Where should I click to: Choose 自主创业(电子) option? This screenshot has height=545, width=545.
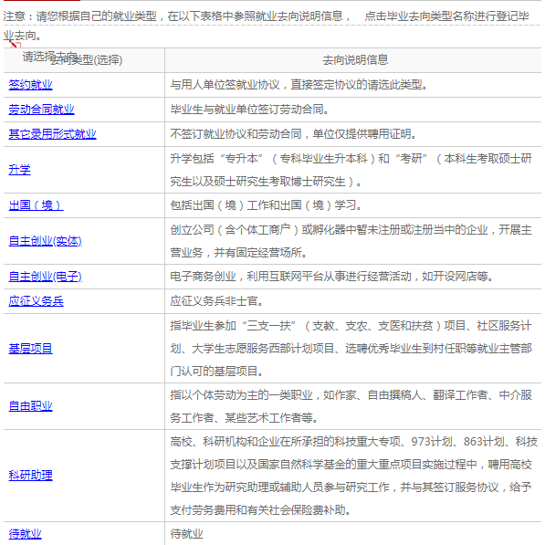point(45,277)
